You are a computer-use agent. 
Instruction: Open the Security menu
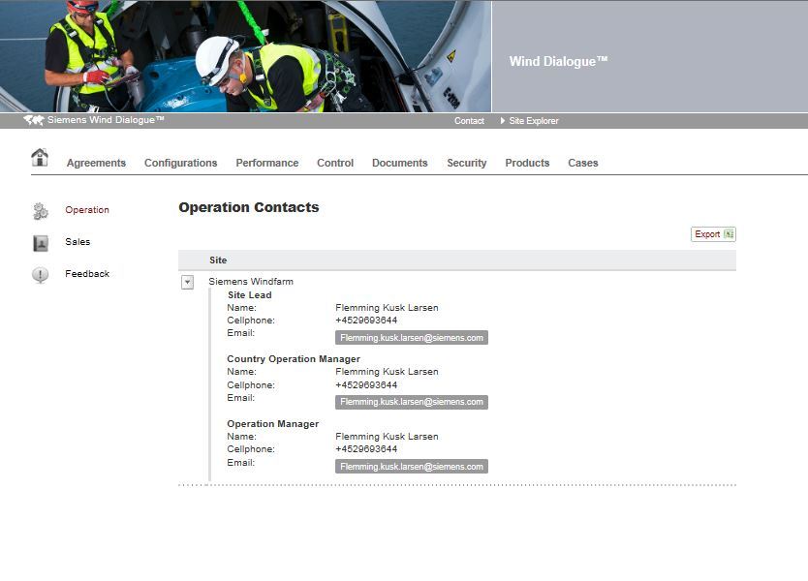(467, 163)
